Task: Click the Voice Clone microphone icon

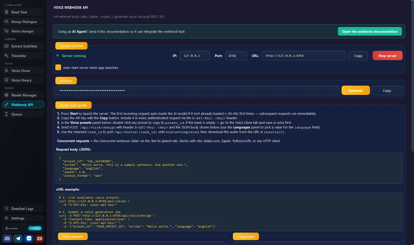Action: 6,71
